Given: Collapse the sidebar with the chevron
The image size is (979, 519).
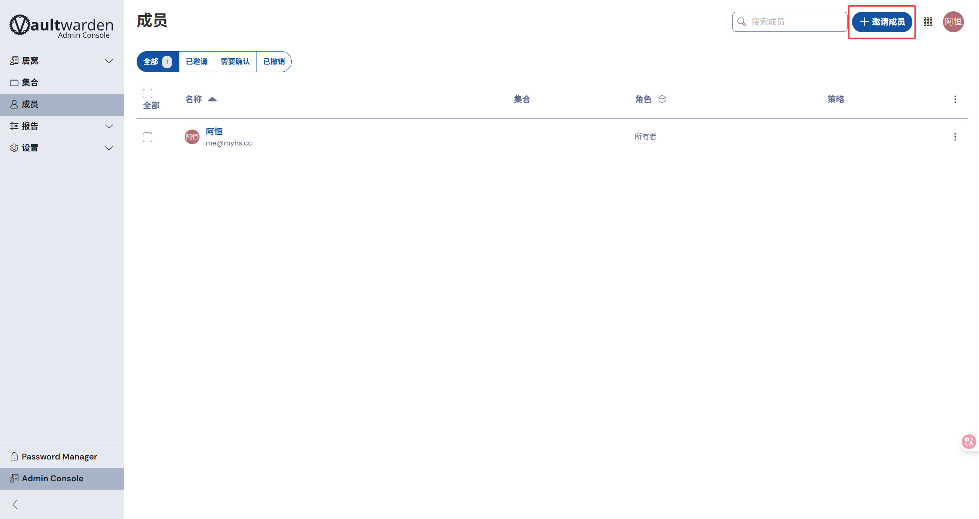Looking at the screenshot, I should tap(15, 504).
